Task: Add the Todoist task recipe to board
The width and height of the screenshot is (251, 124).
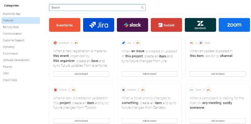Action: click(81, 121)
